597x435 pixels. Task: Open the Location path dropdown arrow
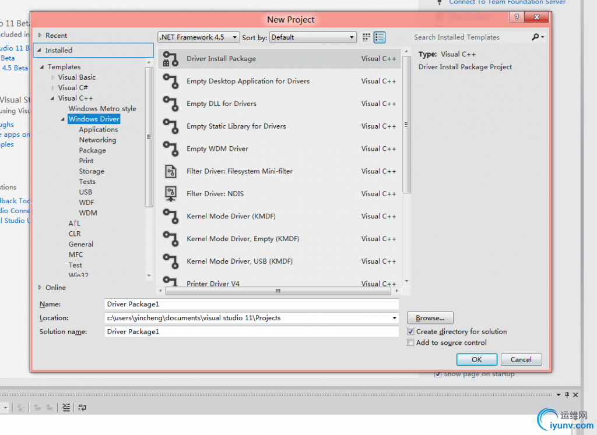click(x=395, y=318)
